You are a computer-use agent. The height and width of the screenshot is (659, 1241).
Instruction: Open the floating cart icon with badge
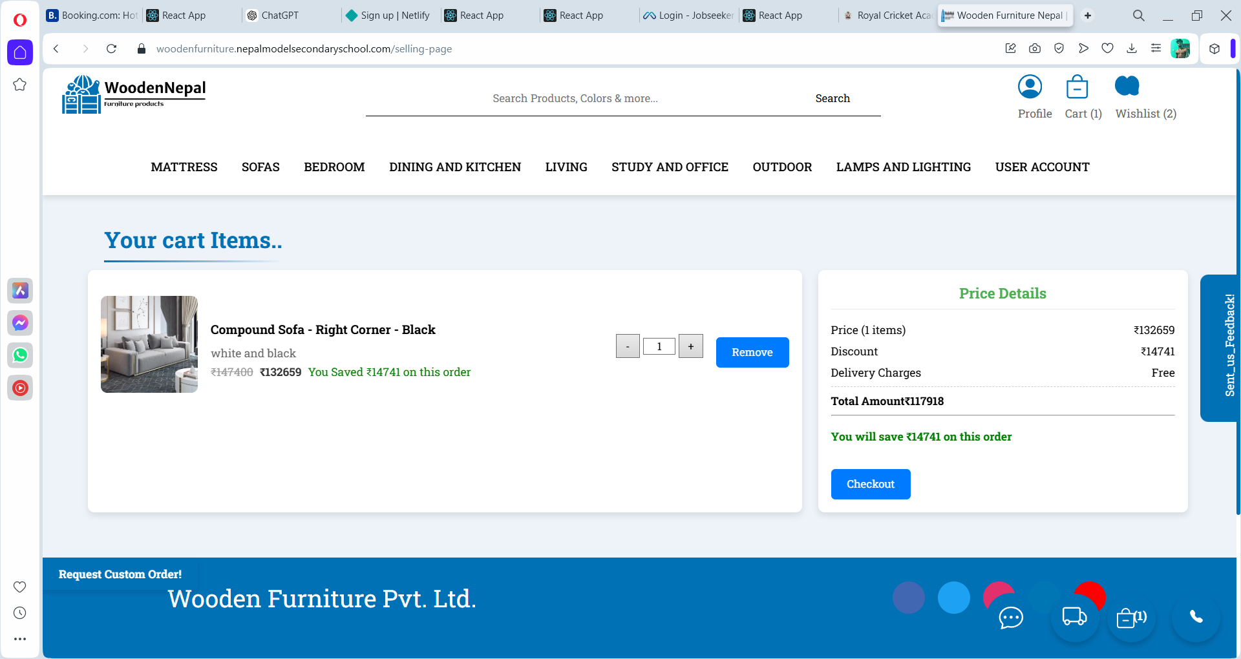(x=1130, y=618)
